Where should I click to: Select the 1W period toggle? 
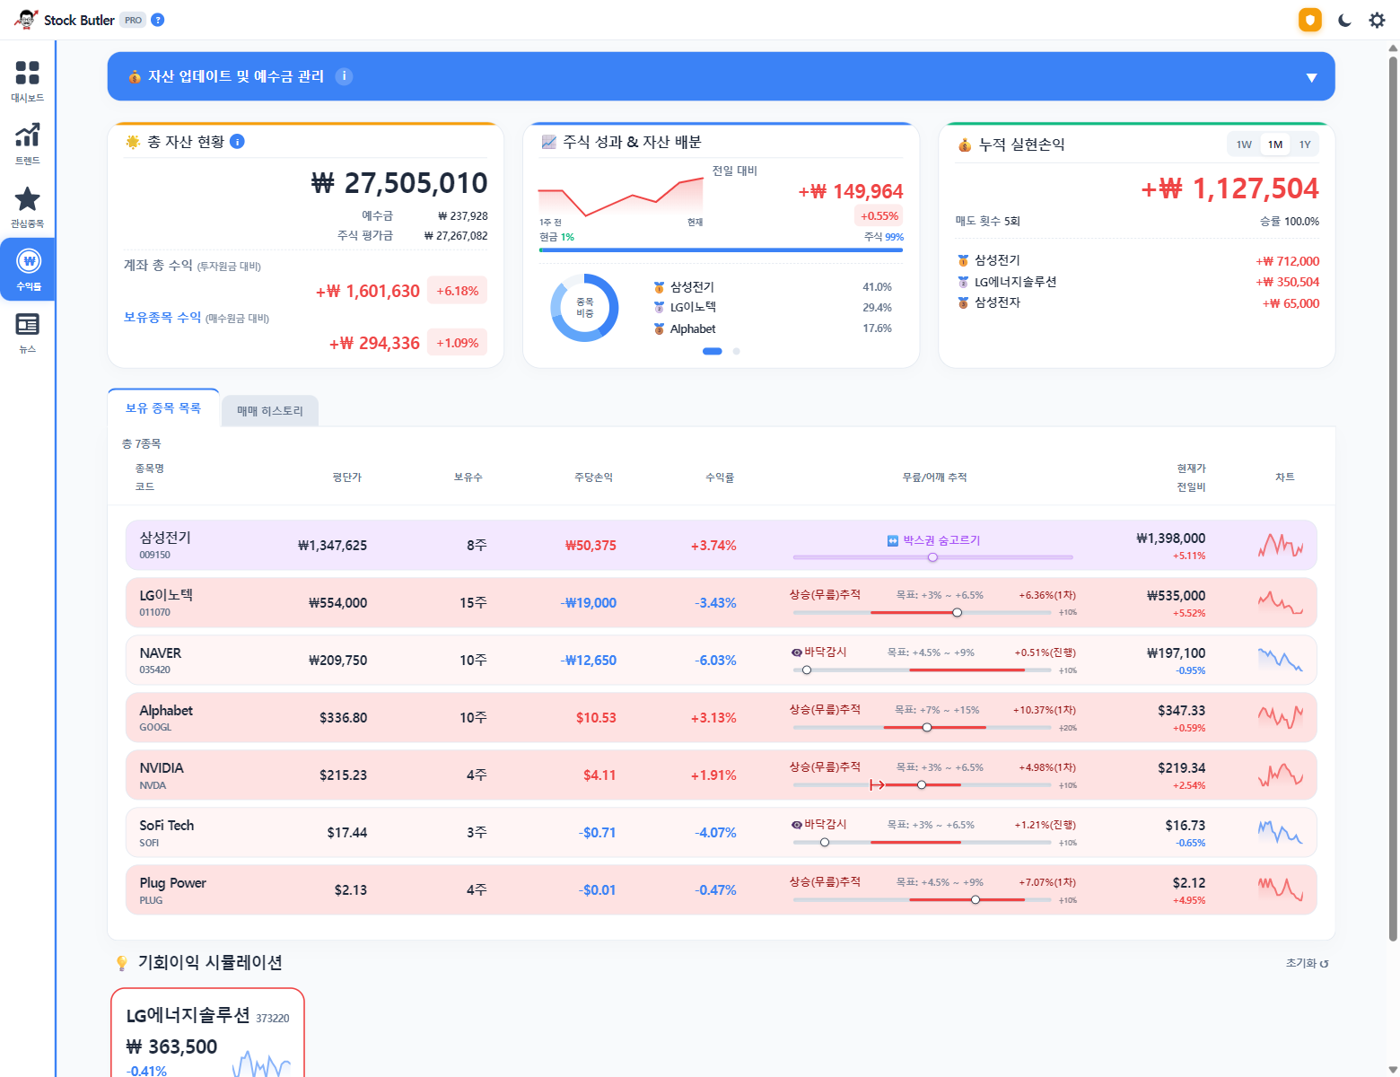point(1244,144)
